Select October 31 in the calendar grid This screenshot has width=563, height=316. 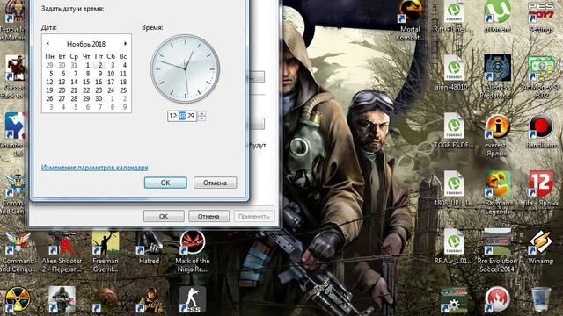coord(74,65)
